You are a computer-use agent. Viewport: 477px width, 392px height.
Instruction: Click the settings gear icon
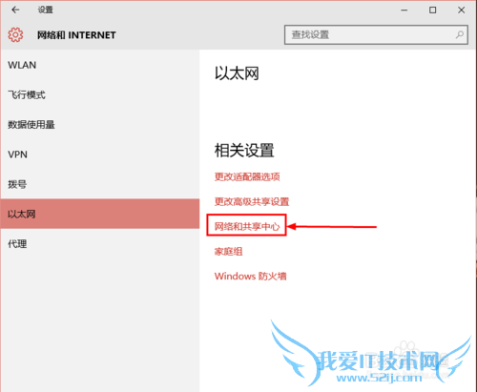[x=15, y=34]
